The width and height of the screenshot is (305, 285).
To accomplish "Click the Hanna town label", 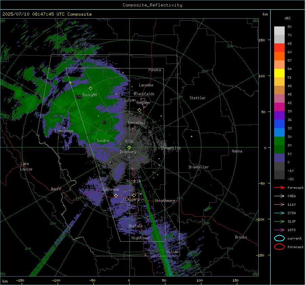I will pos(237,151).
